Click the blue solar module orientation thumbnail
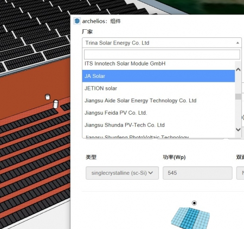The height and width of the screenshot is (229, 244). click(190, 218)
